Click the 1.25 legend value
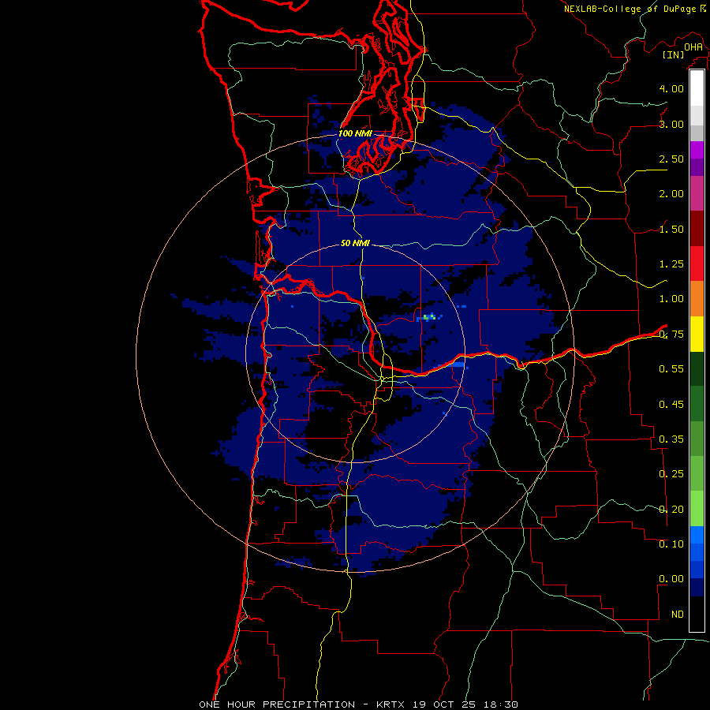The width and height of the screenshot is (710, 710). (x=671, y=264)
